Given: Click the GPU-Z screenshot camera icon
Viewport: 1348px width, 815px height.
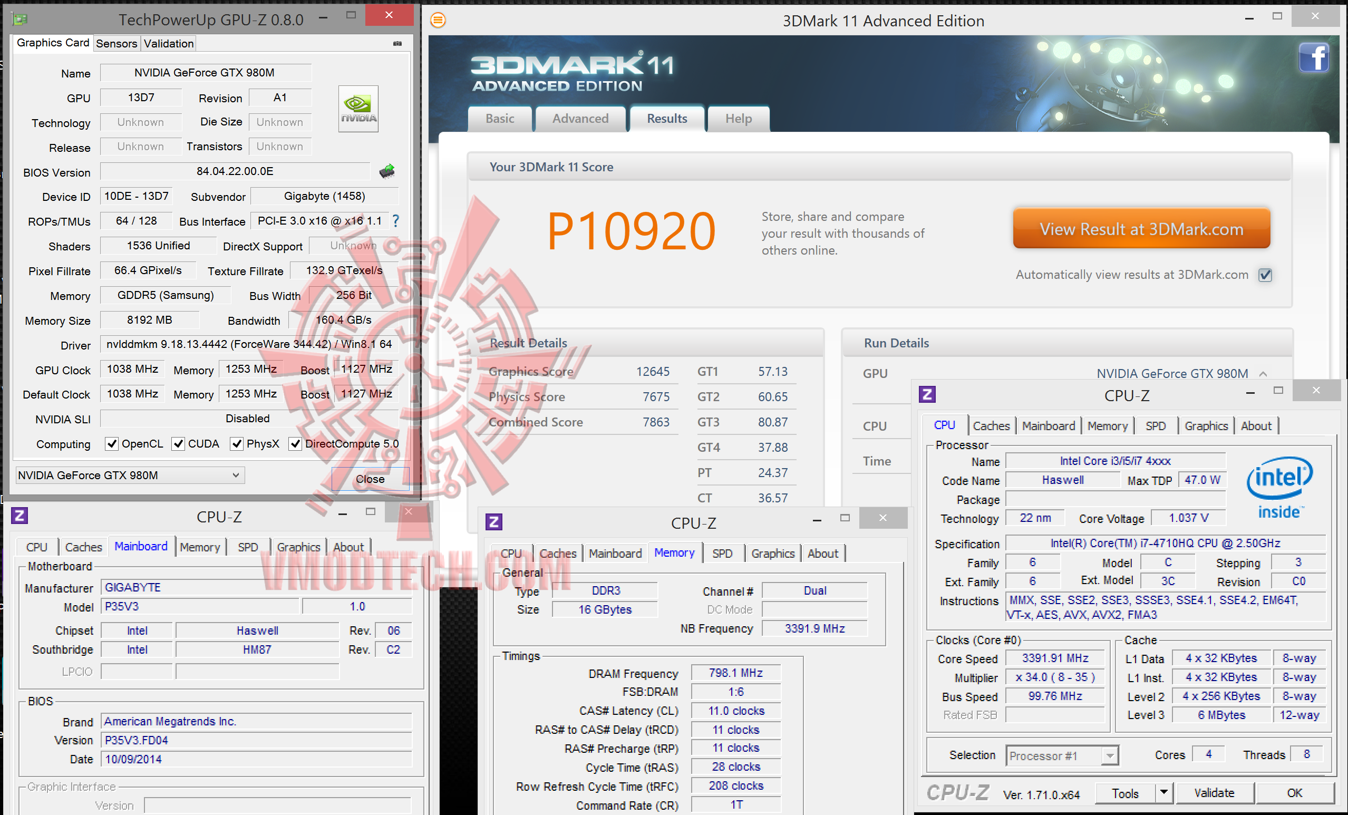Looking at the screenshot, I should (397, 43).
